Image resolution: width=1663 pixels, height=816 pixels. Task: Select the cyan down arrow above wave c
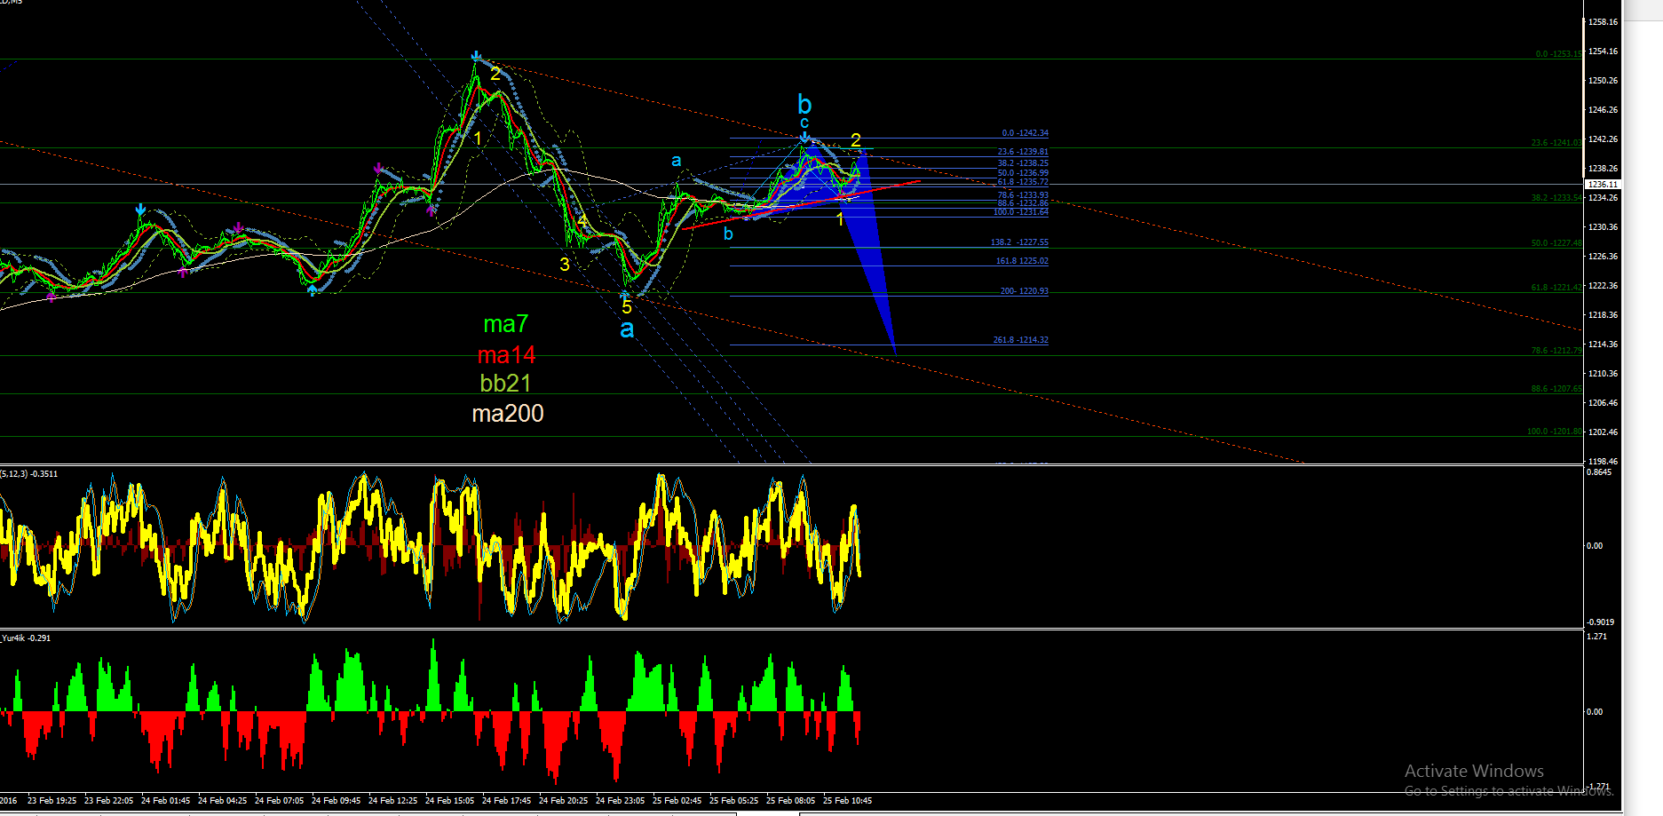click(804, 137)
